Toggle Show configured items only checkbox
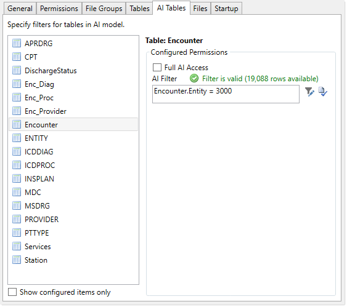347x307 pixels. (x=12, y=292)
